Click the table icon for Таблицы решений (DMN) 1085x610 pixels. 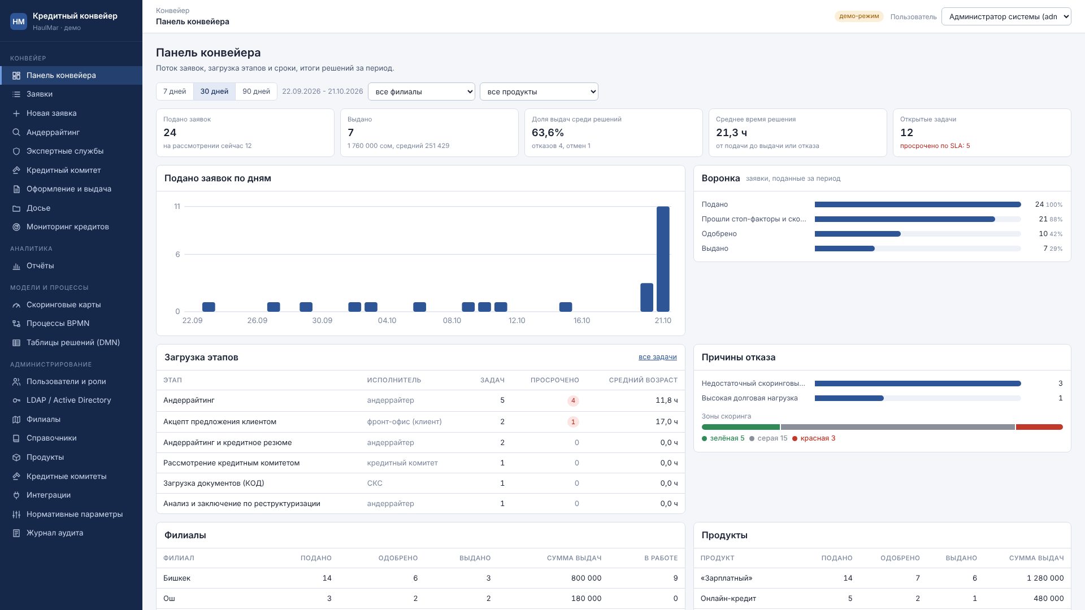coord(16,343)
